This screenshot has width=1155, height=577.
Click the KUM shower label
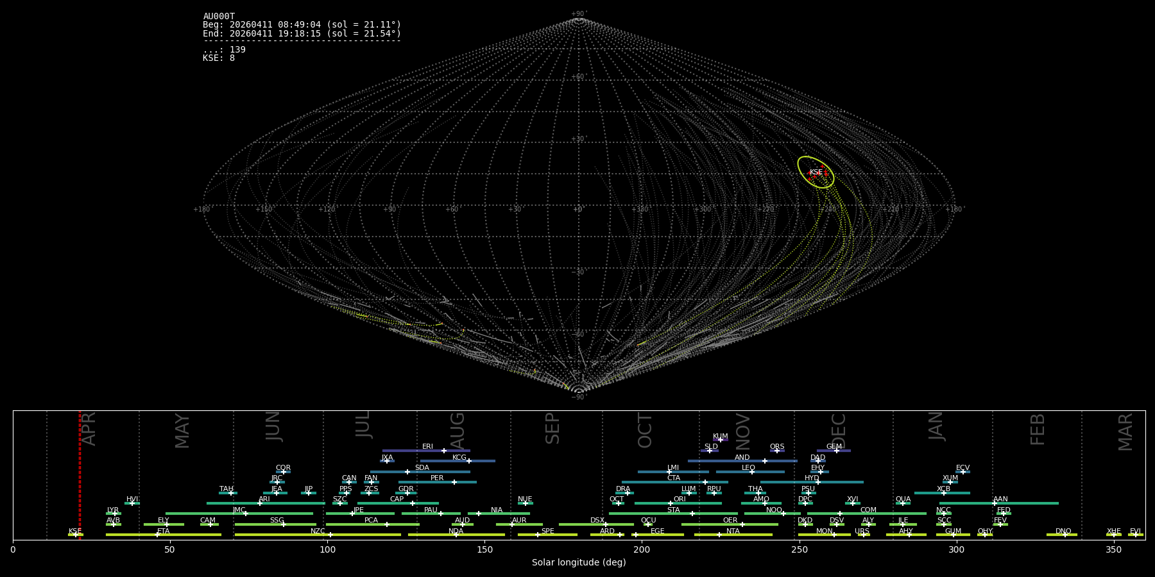pos(720,437)
